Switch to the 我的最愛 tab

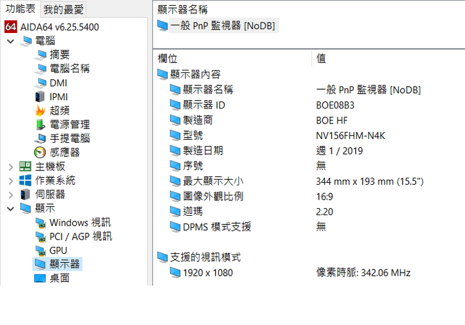(x=63, y=10)
